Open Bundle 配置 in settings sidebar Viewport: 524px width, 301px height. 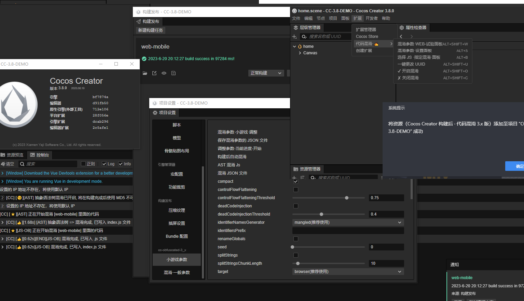point(177,236)
